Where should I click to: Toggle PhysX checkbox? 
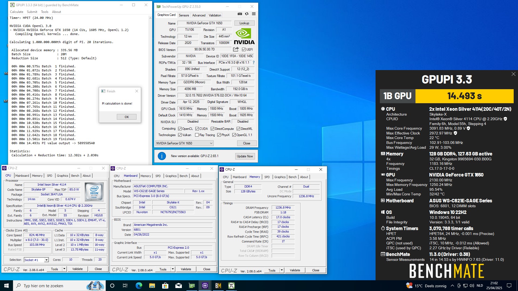coord(219,135)
